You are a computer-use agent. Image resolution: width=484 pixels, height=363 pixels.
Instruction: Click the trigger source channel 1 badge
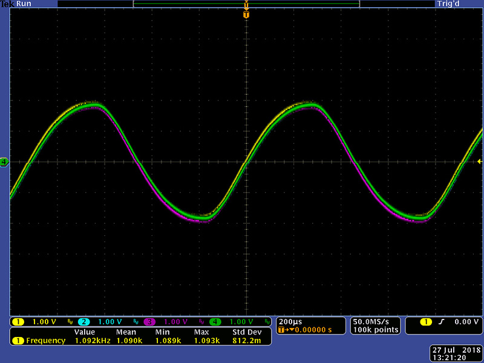(x=425, y=322)
